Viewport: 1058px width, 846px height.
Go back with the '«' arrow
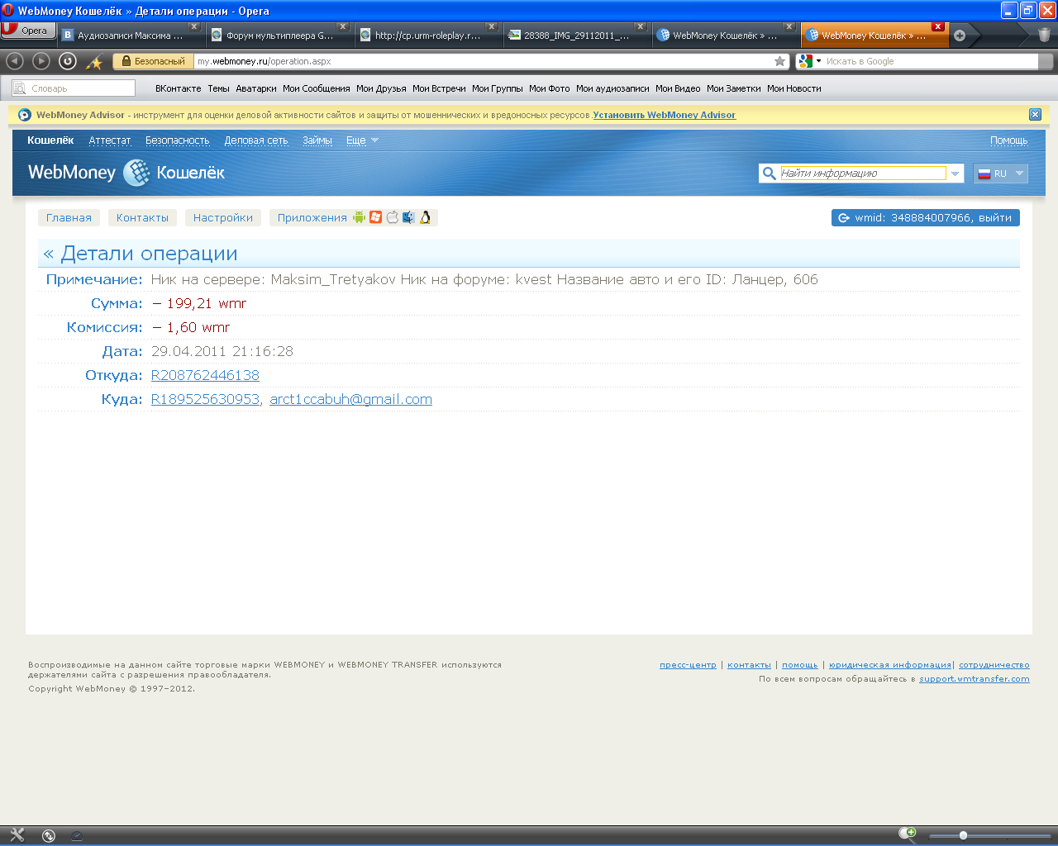tap(49, 254)
